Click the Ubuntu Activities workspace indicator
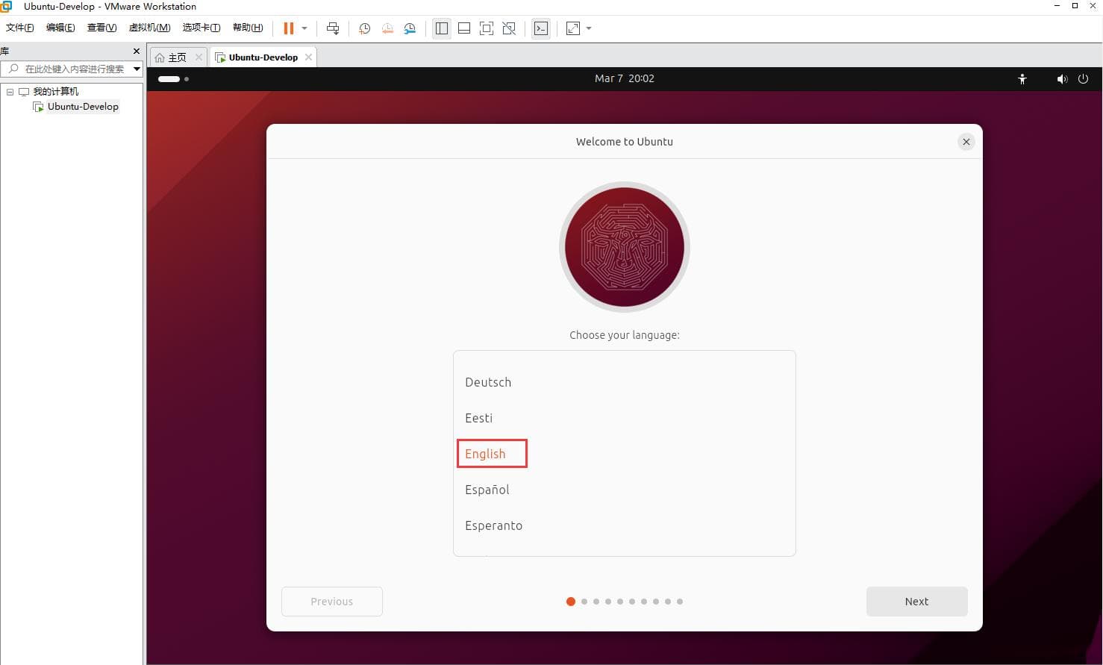Viewport: 1103px width, 665px height. [x=173, y=78]
